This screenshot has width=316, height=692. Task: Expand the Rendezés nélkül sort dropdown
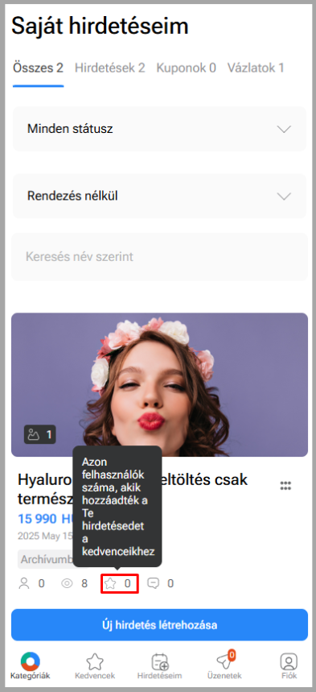coord(159,196)
